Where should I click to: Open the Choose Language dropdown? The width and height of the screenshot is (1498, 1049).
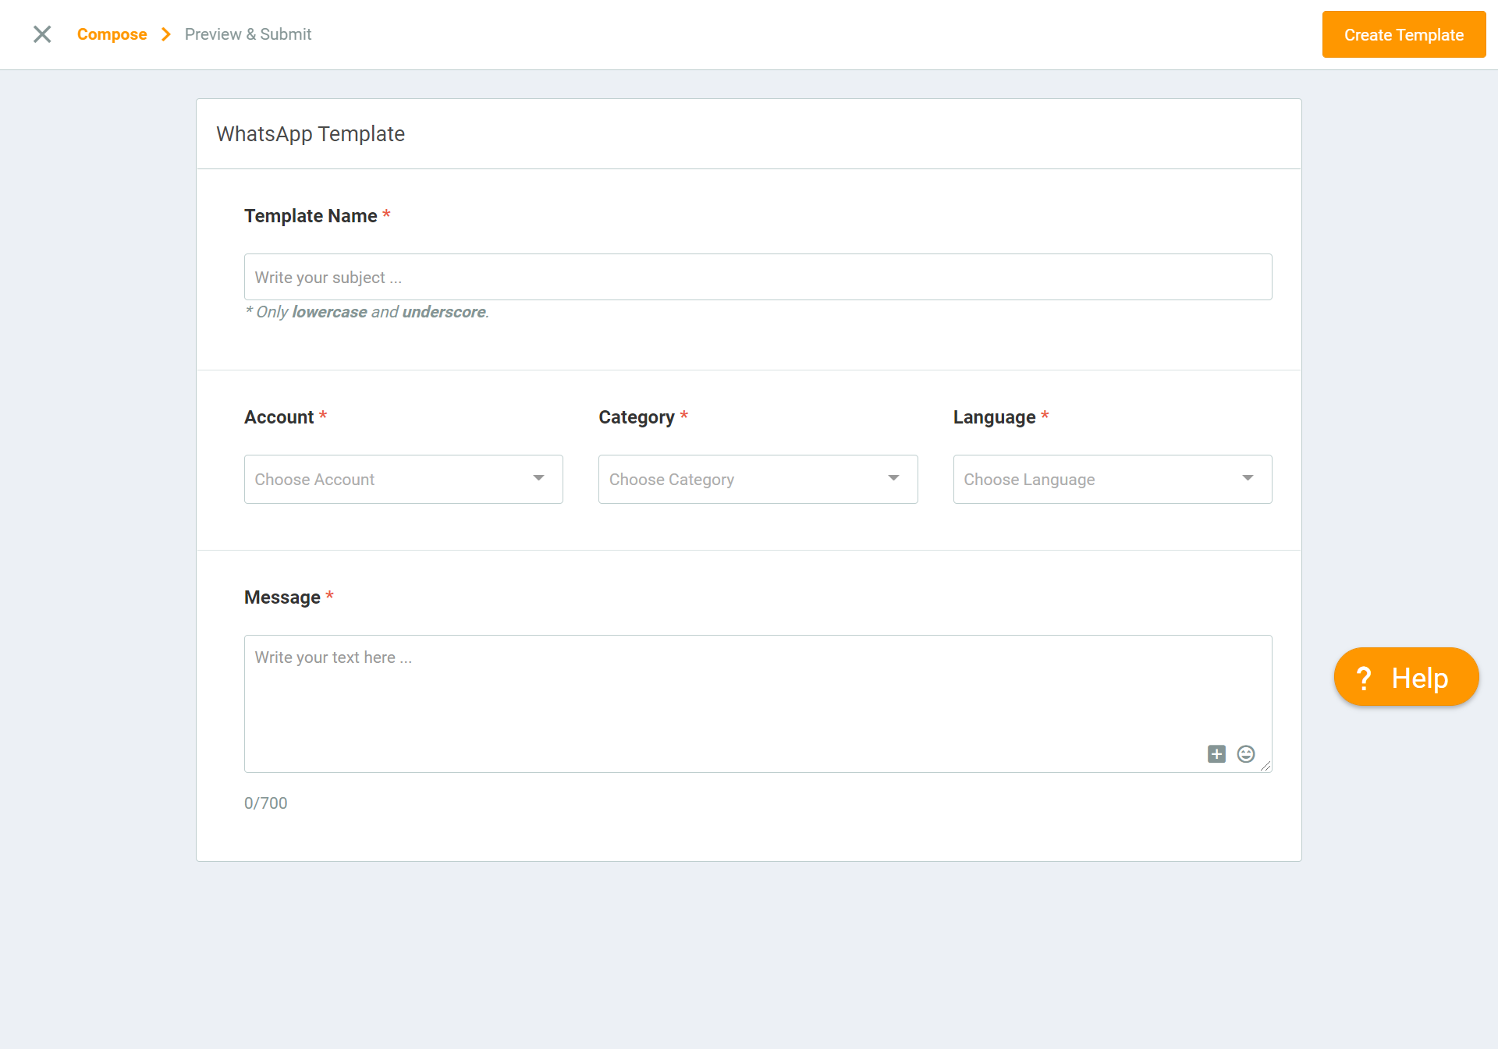(1113, 479)
